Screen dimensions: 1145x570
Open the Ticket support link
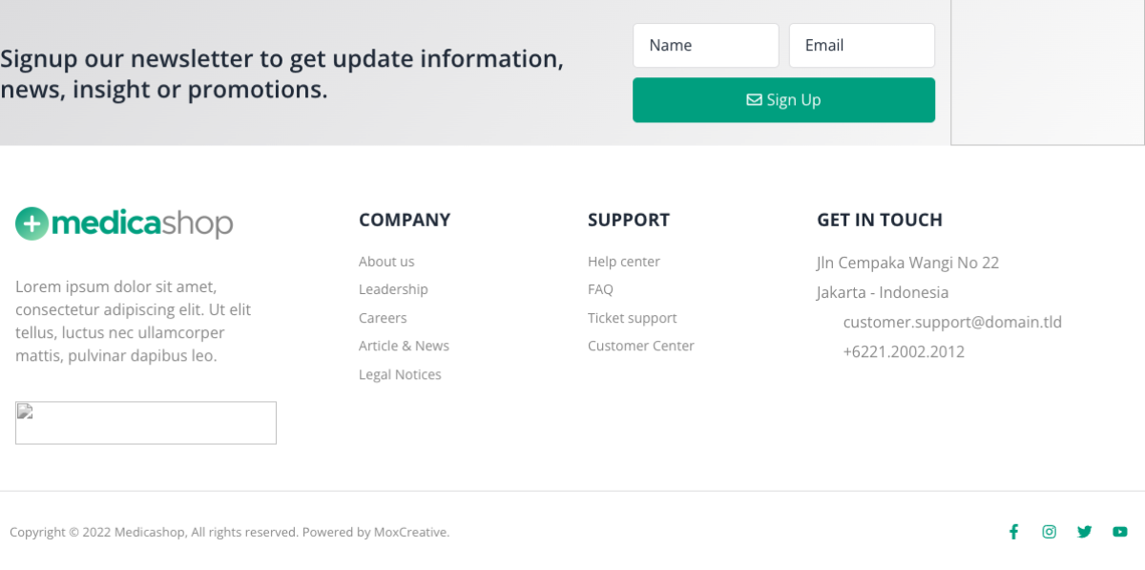pos(632,318)
